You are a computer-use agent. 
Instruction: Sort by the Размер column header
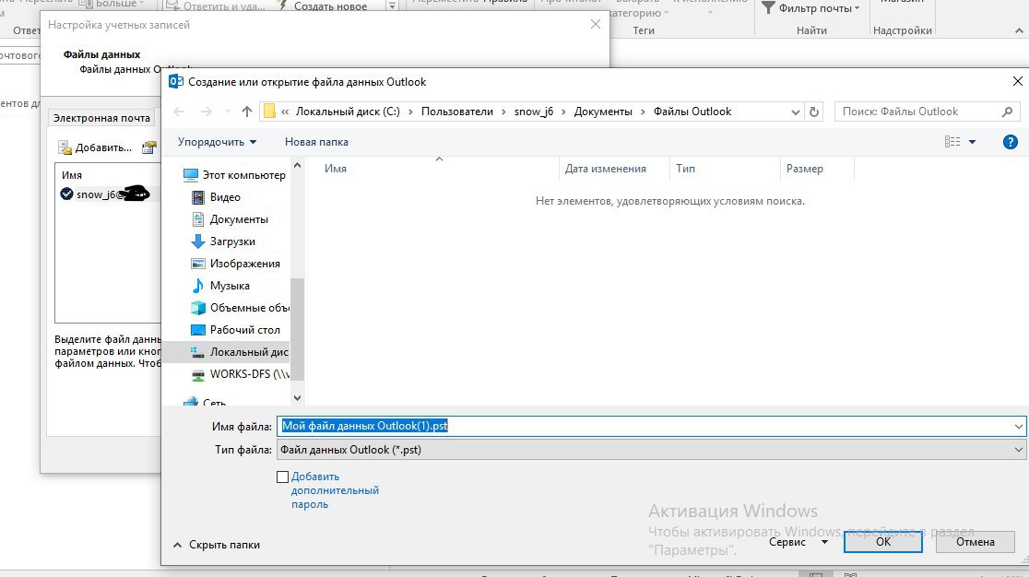[805, 169]
